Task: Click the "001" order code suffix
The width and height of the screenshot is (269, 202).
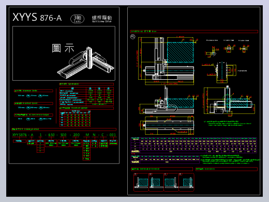Action: [113, 135]
